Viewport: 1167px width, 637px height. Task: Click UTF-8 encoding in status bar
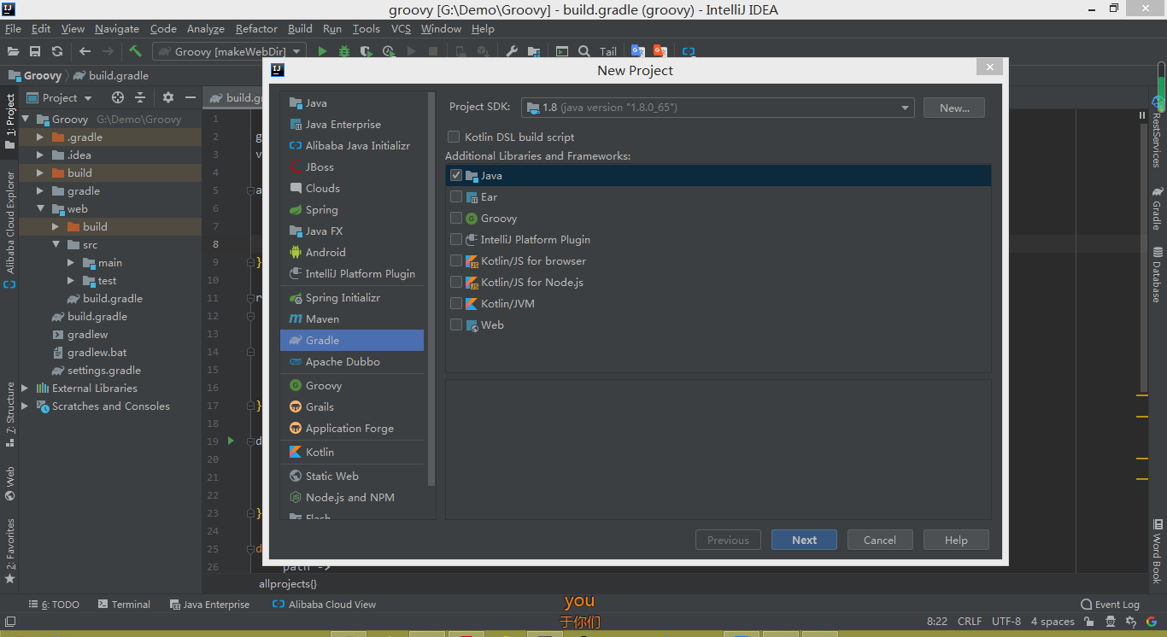point(1006,621)
